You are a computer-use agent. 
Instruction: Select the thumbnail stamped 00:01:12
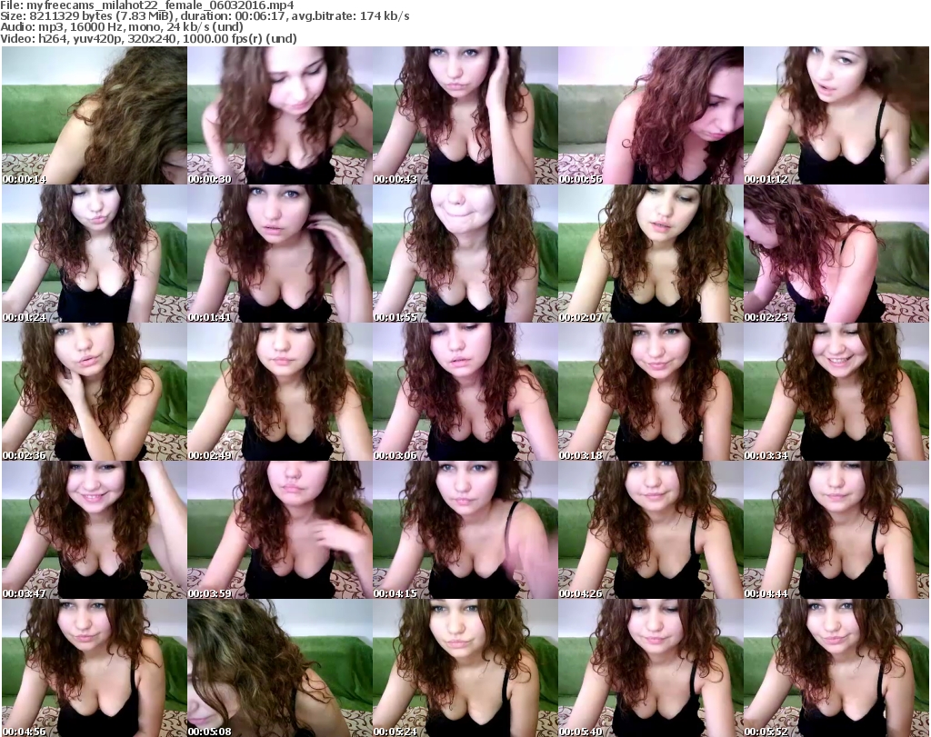[836, 115]
